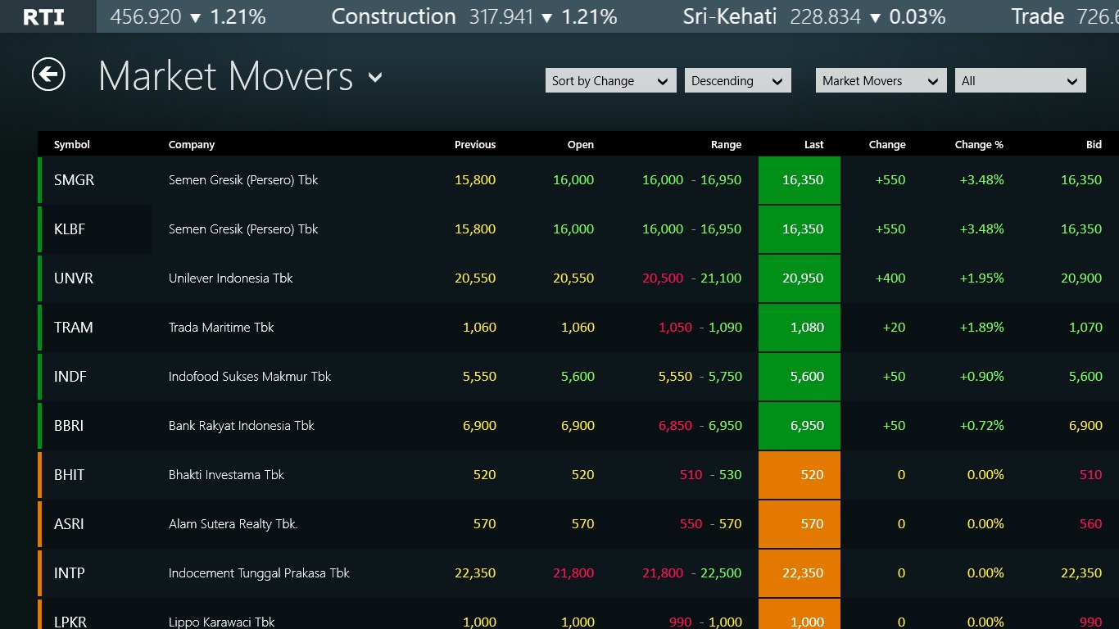This screenshot has width=1119, height=629.
Task: Click green Last price 20,950 for UNVR
Action: pos(800,278)
